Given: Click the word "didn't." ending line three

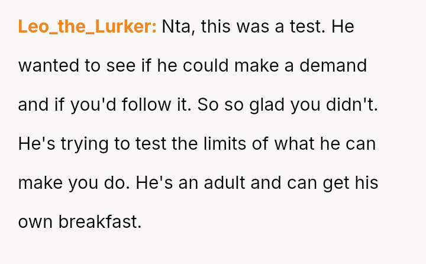Looking at the screenshot, I should (352, 104).
